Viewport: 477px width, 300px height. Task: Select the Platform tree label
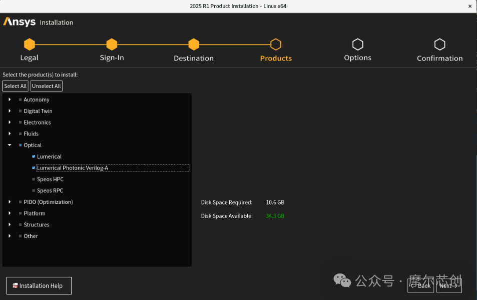click(35, 213)
